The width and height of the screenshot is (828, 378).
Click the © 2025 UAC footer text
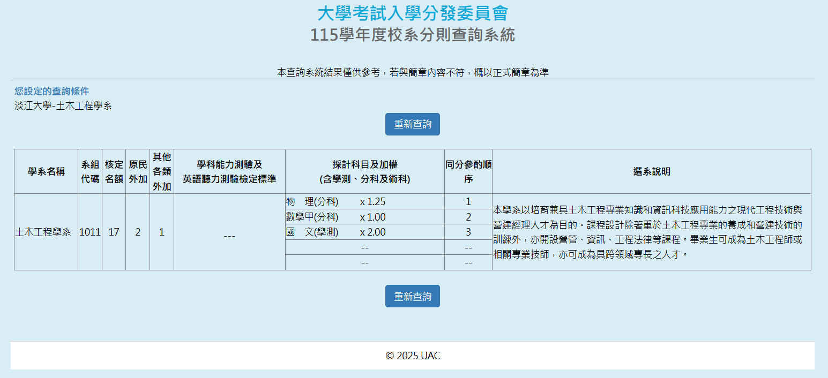[x=413, y=356]
